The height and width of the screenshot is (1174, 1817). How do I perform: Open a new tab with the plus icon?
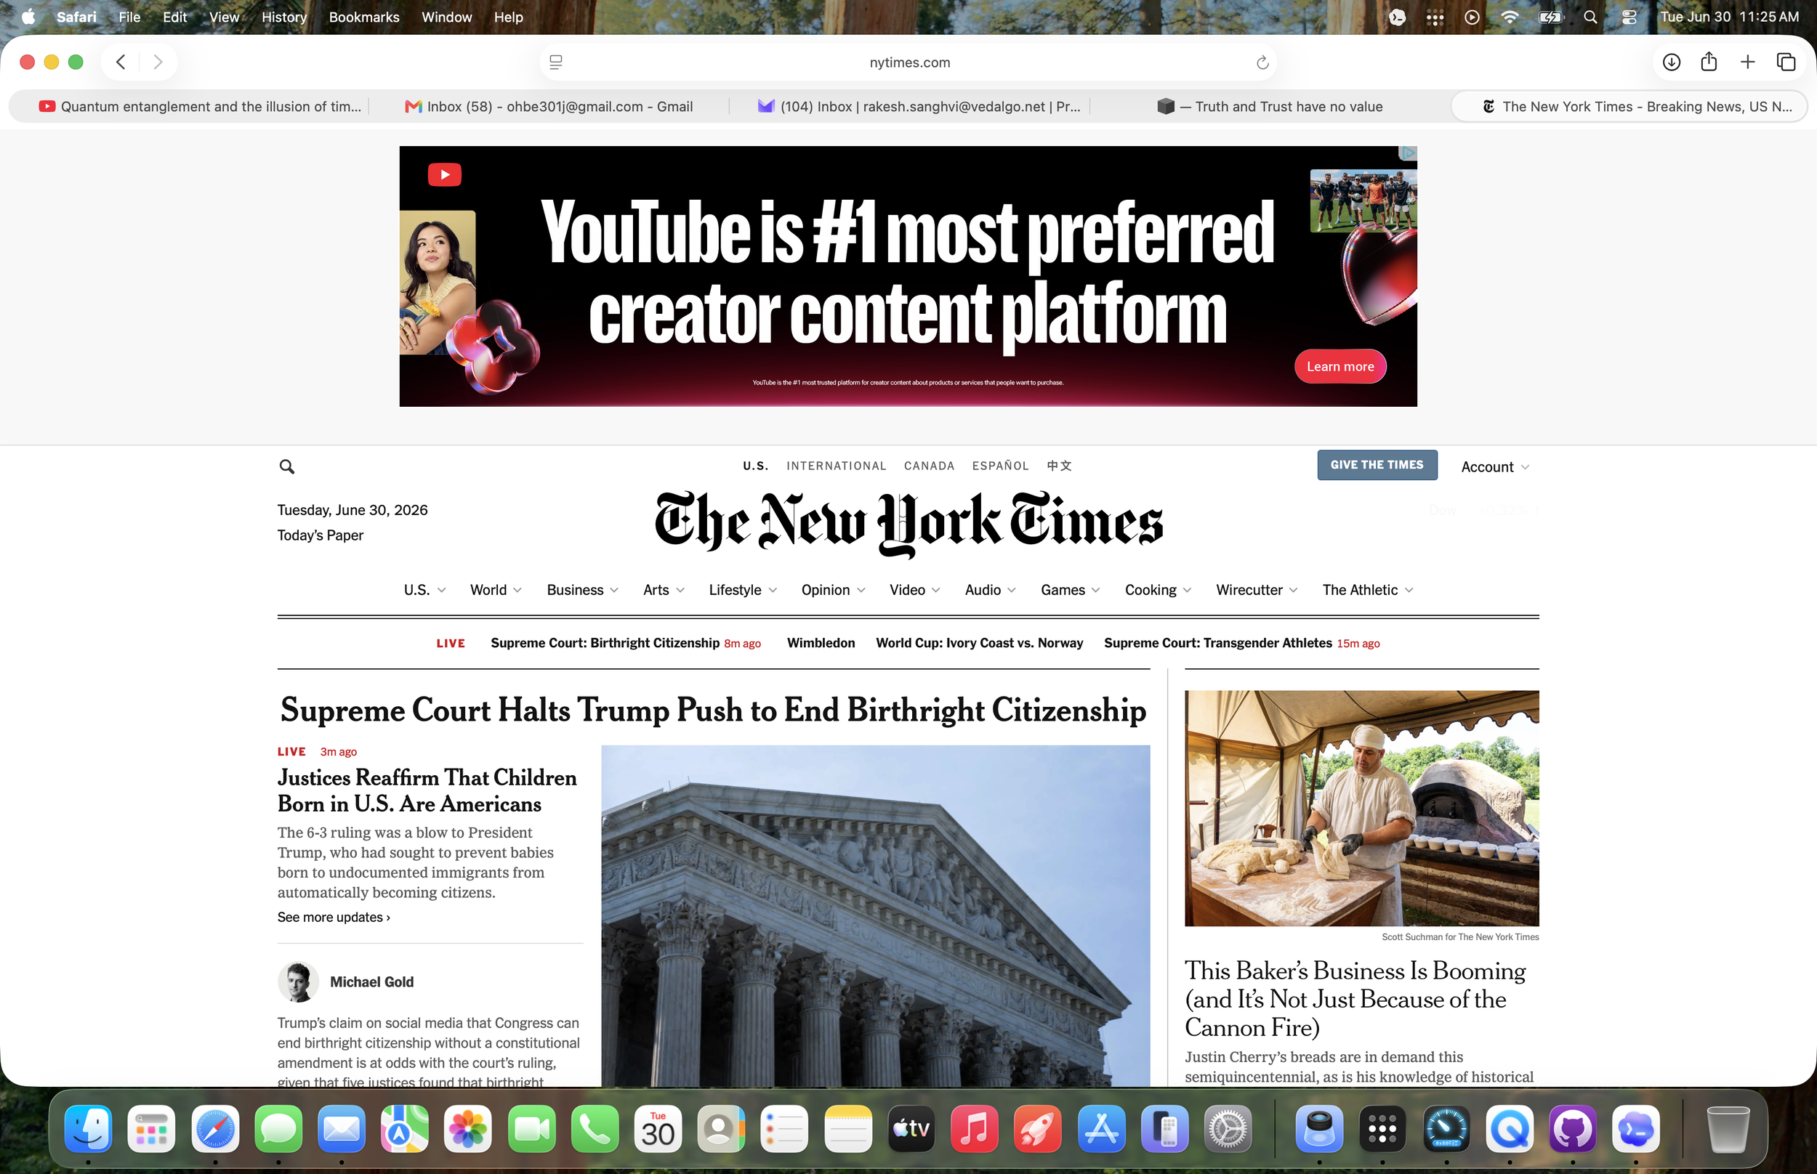1748,62
